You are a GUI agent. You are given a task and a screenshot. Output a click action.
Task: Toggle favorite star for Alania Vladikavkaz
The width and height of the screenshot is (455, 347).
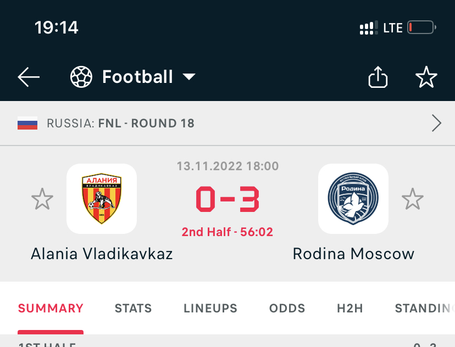[x=42, y=199]
